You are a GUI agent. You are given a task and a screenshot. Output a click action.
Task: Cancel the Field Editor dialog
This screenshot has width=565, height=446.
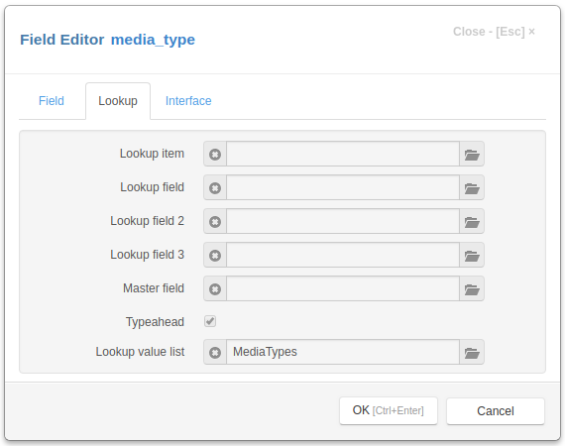[x=496, y=411]
